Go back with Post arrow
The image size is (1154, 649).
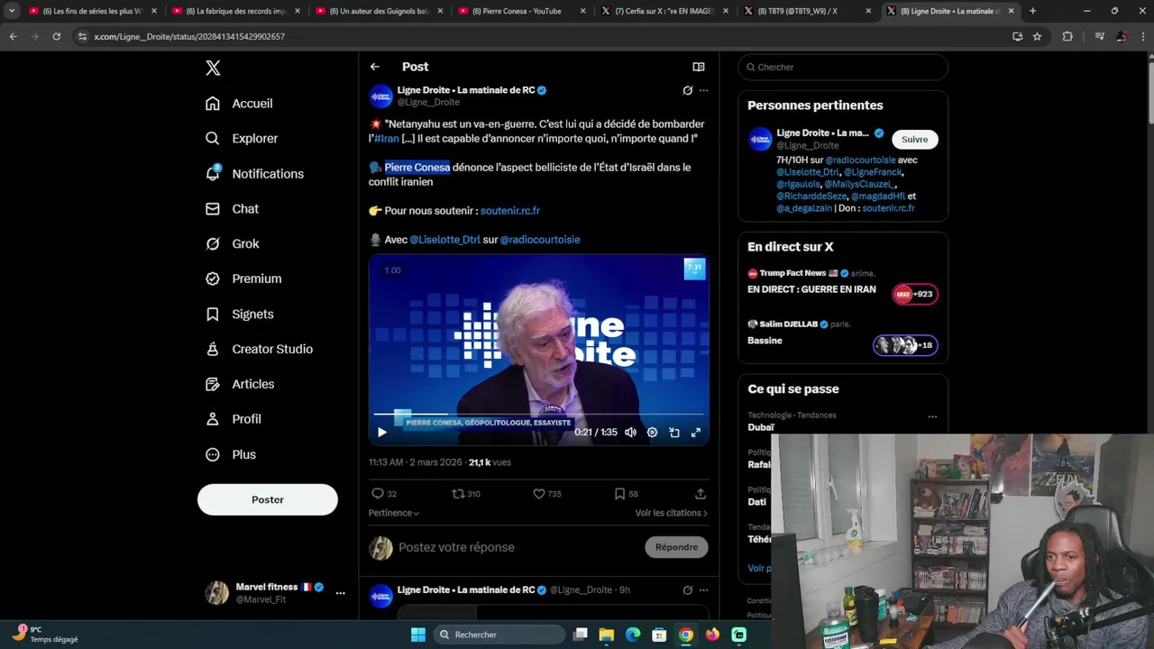[x=375, y=67]
